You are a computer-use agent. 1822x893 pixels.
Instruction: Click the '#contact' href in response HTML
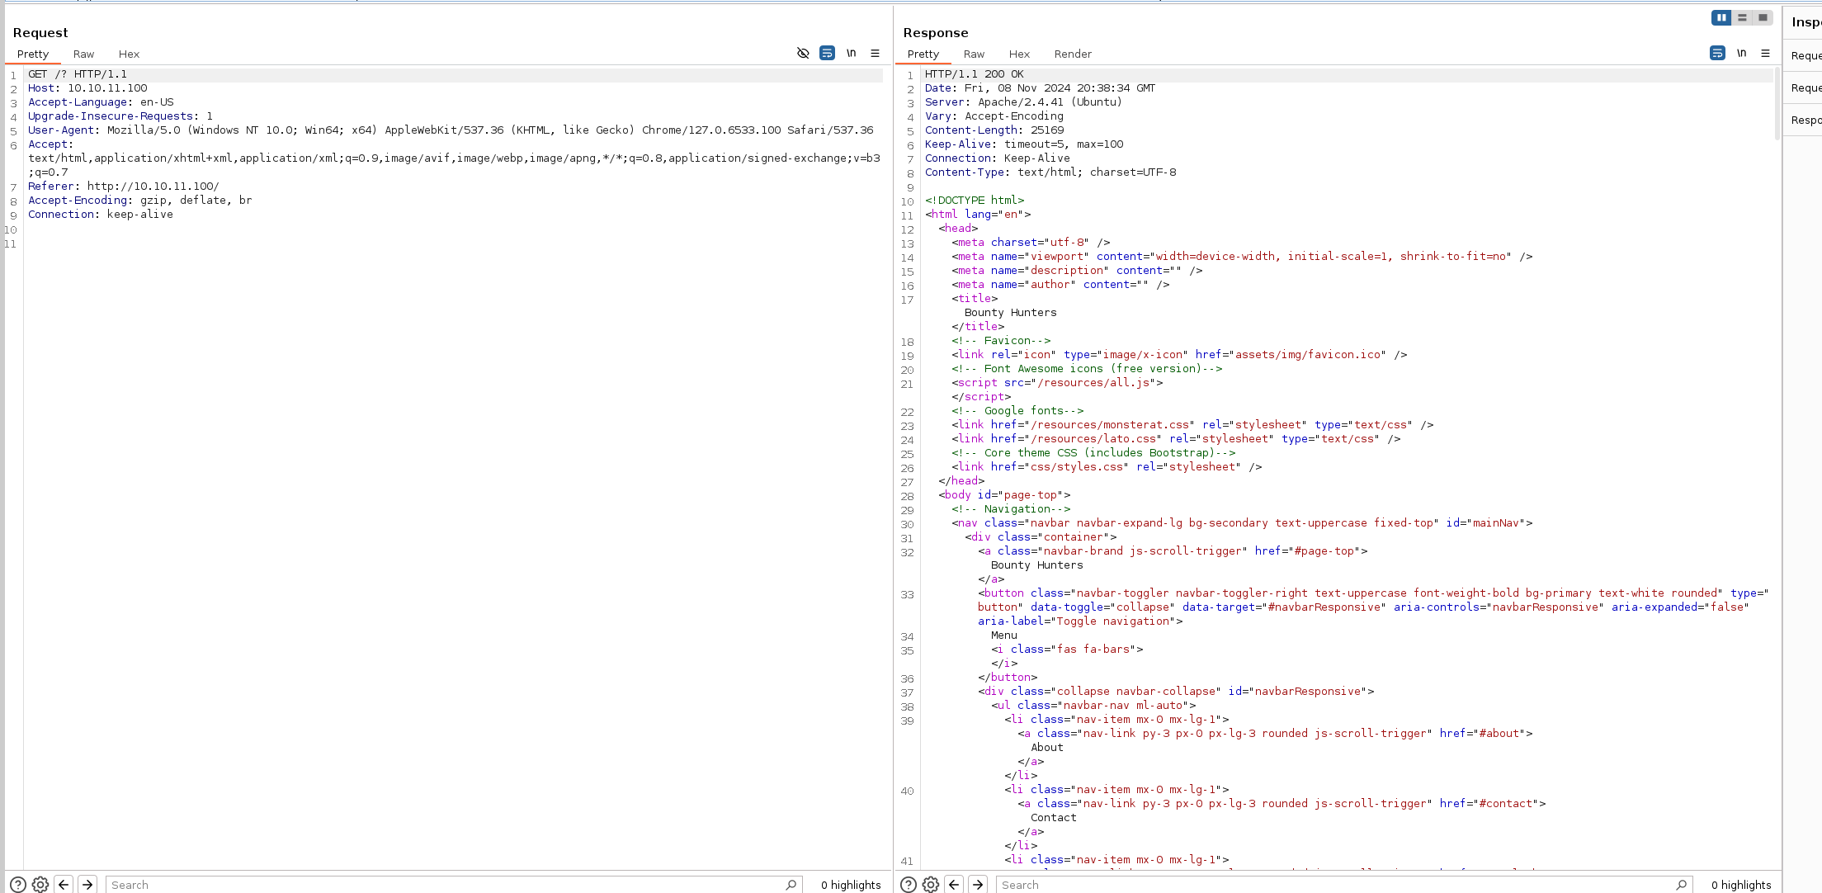1505,804
